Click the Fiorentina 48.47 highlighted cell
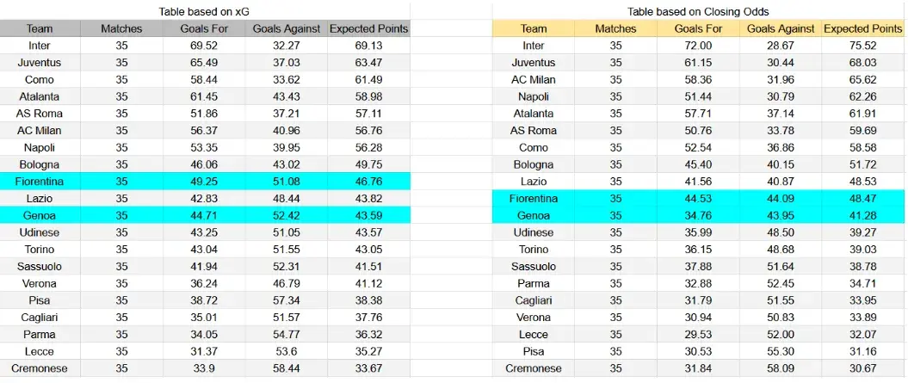Screen dimensions: 908x383 pos(863,199)
